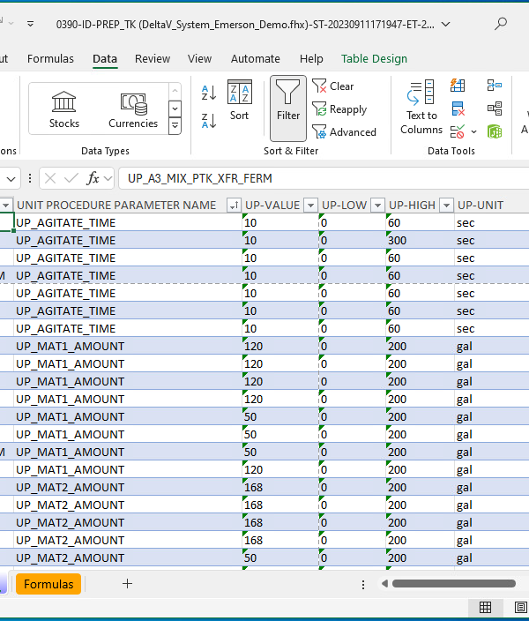Reapply the filter

(339, 108)
